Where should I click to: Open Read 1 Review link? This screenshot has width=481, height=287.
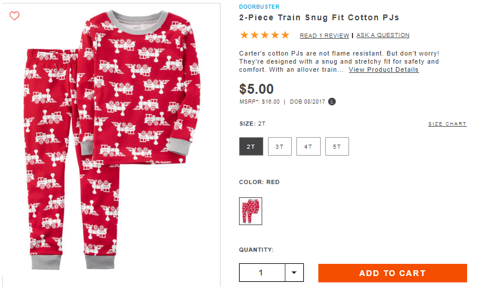324,35
